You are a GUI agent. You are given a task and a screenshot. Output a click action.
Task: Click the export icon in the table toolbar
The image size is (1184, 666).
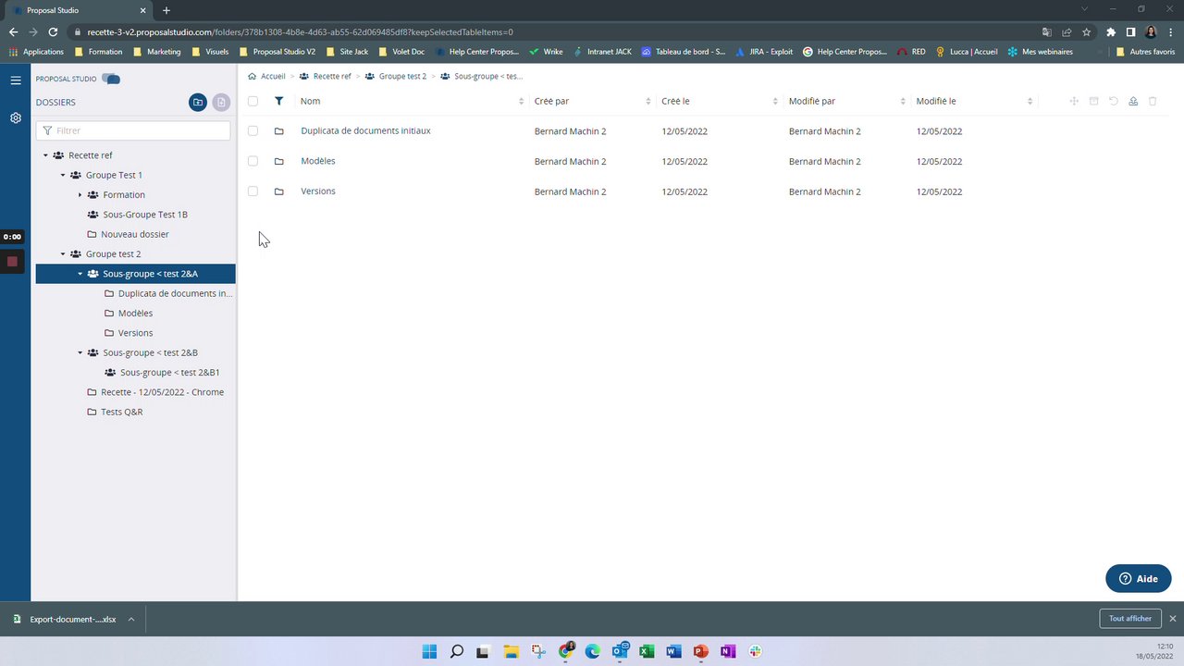click(1133, 101)
